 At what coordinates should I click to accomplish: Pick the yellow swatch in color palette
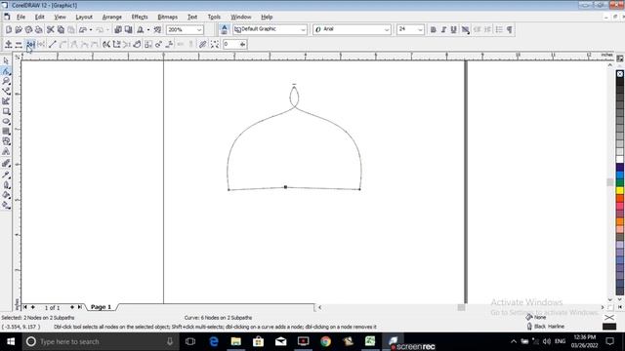(620, 191)
